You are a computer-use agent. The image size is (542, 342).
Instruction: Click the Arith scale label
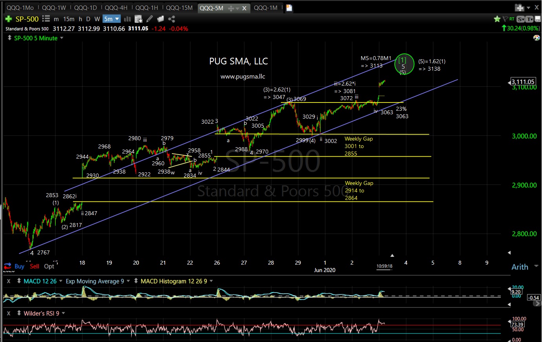point(520,267)
